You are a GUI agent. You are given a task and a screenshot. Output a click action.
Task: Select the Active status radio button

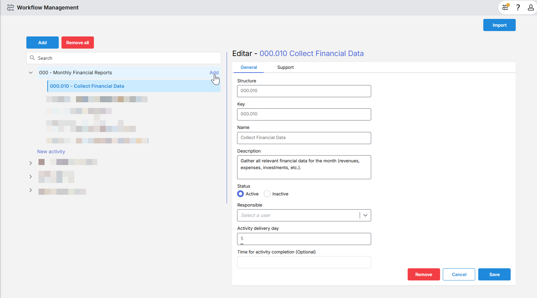click(240, 194)
